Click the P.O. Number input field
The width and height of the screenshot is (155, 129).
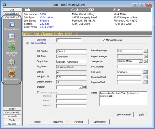tap(132, 66)
